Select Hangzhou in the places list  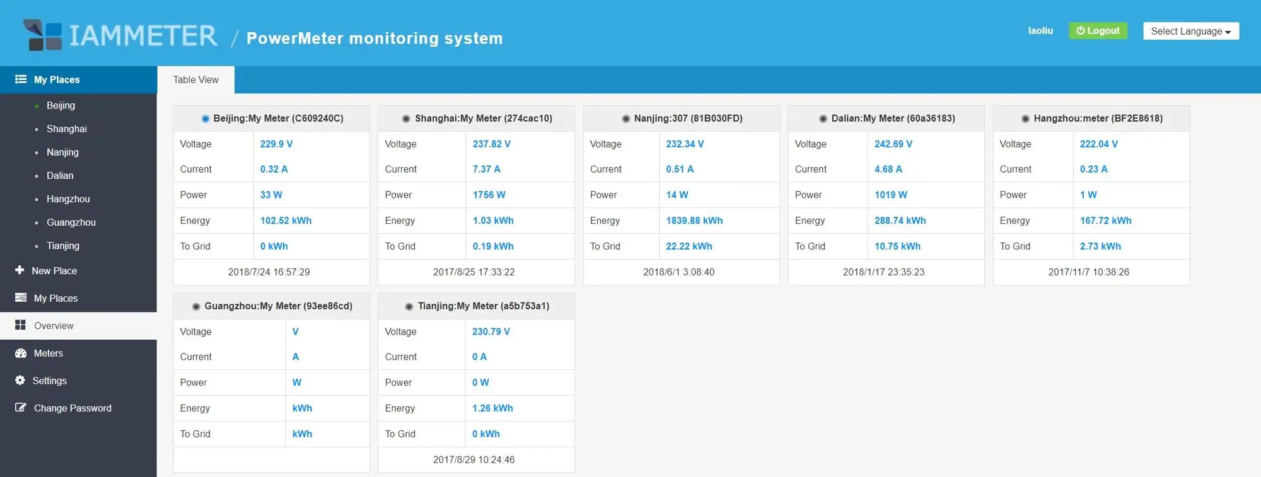[x=68, y=198]
